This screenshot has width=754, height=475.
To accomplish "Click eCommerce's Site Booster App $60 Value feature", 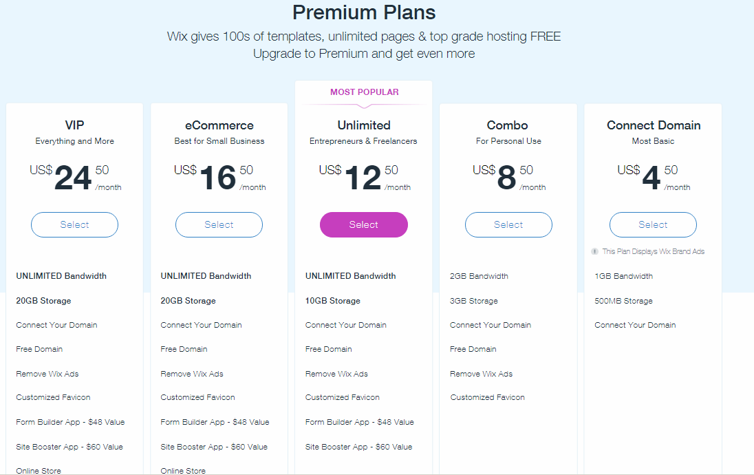I will coord(214,447).
